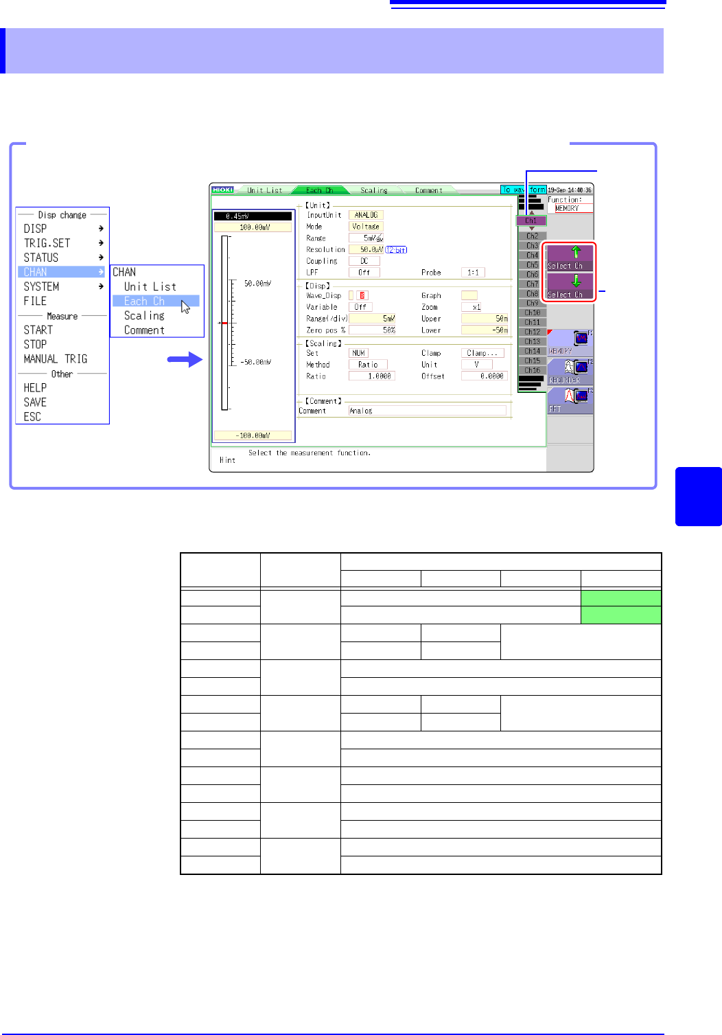Switch to the Unit List tab

(264, 190)
